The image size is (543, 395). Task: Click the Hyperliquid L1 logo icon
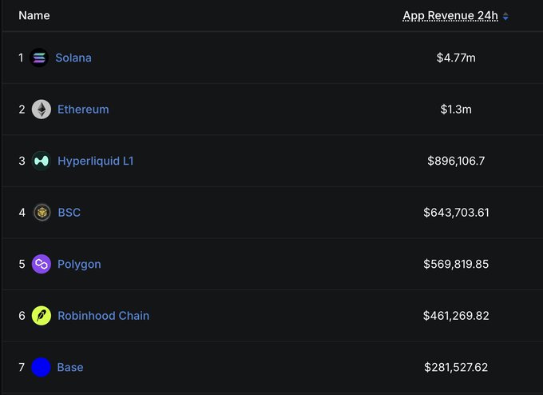pyautogui.click(x=42, y=161)
